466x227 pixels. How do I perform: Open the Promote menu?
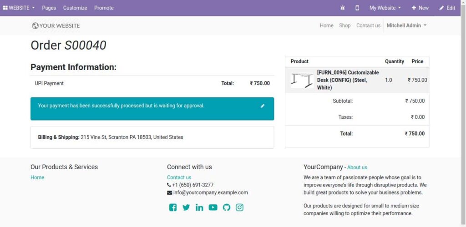[x=104, y=8]
